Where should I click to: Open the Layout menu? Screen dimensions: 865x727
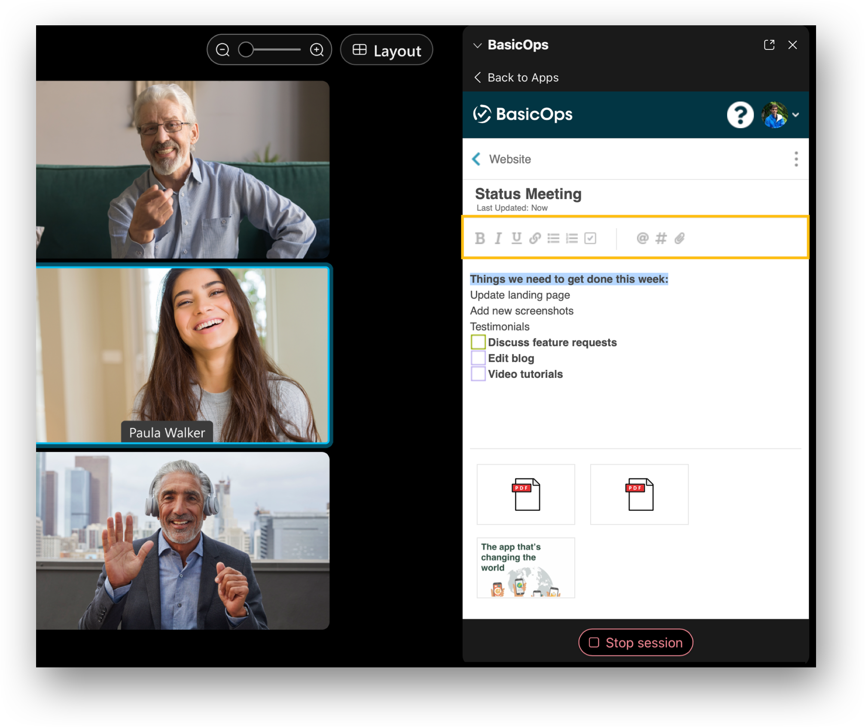[x=386, y=50]
